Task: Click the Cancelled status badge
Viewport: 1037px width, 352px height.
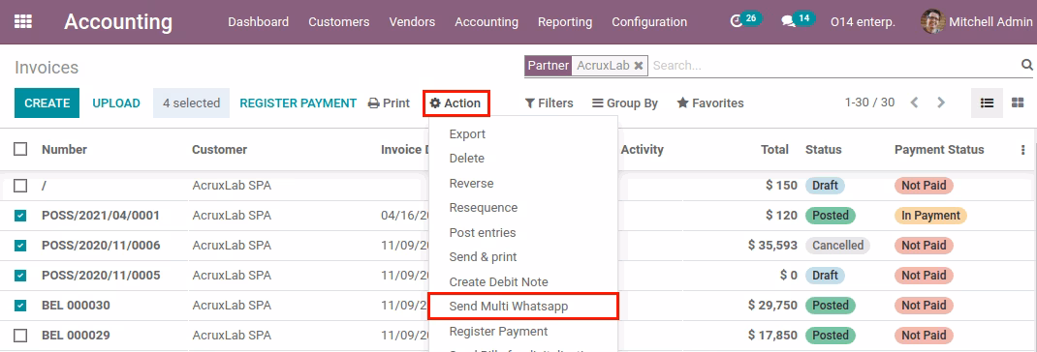Action: [838, 246]
